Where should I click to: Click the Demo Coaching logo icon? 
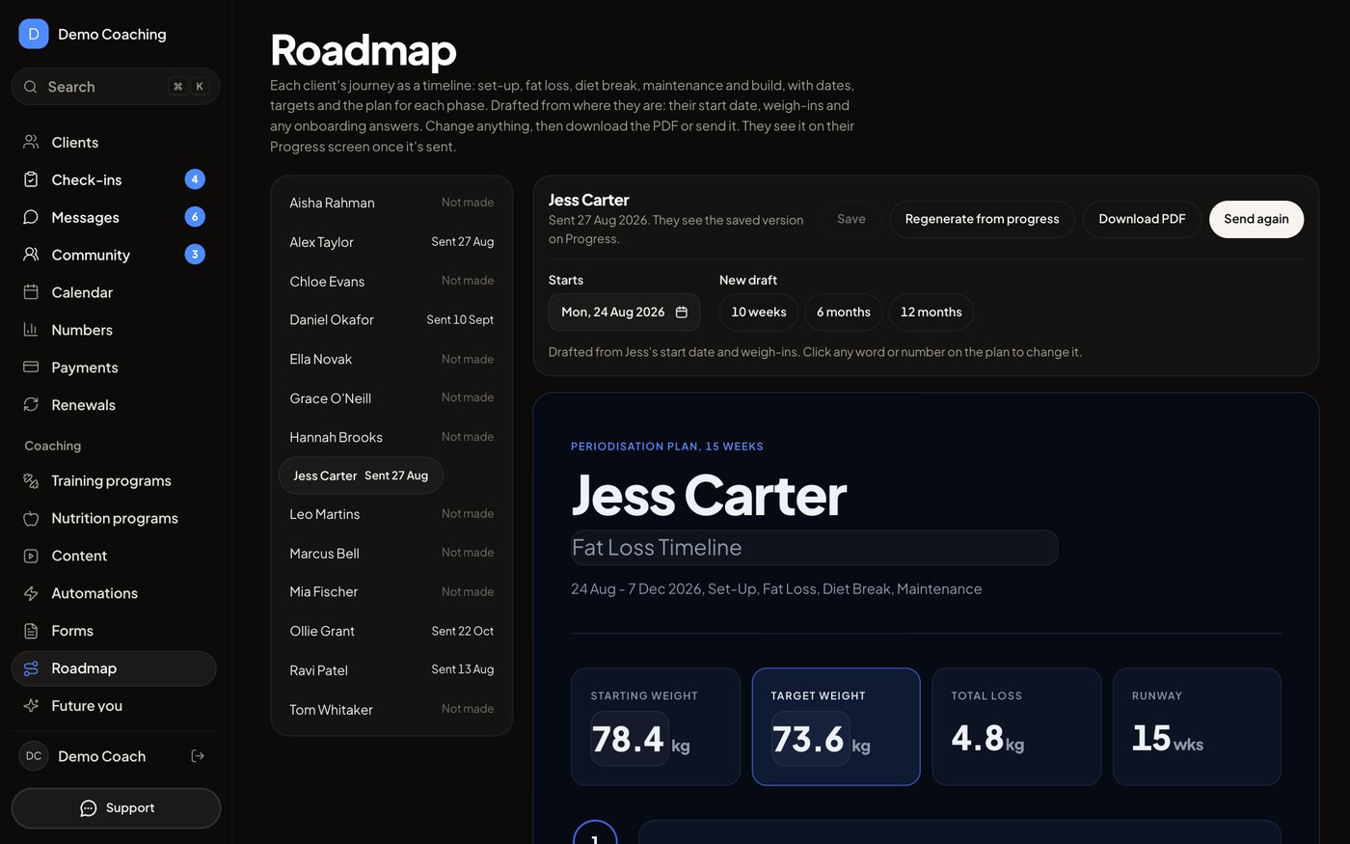tap(34, 34)
